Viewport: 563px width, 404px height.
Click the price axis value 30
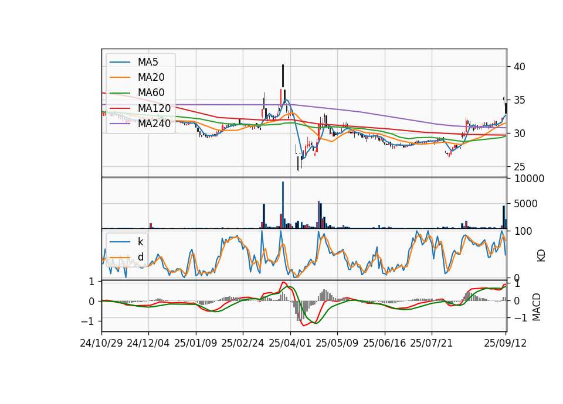pyautogui.click(x=520, y=133)
